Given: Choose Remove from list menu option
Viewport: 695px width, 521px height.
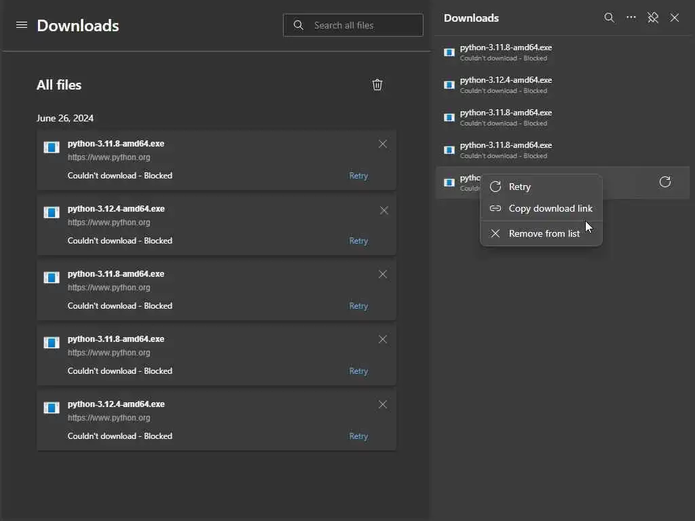Looking at the screenshot, I should [x=544, y=233].
